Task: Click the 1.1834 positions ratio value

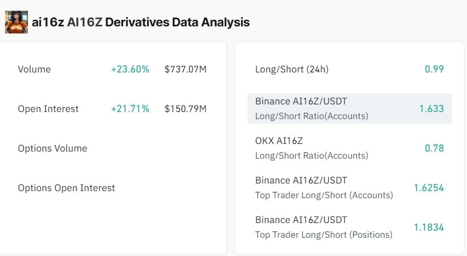Action: (x=429, y=228)
